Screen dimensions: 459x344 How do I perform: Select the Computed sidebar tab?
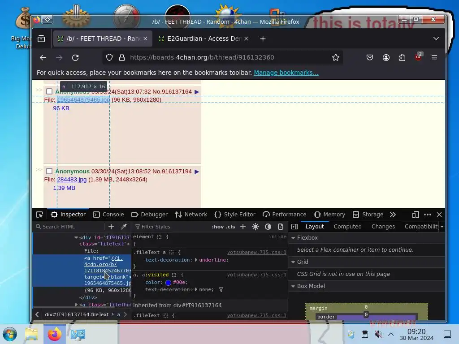(347, 227)
